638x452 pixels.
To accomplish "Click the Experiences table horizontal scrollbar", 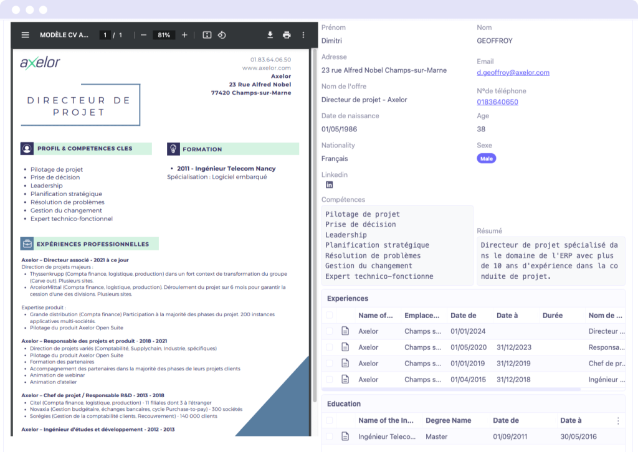I will [452, 389].
